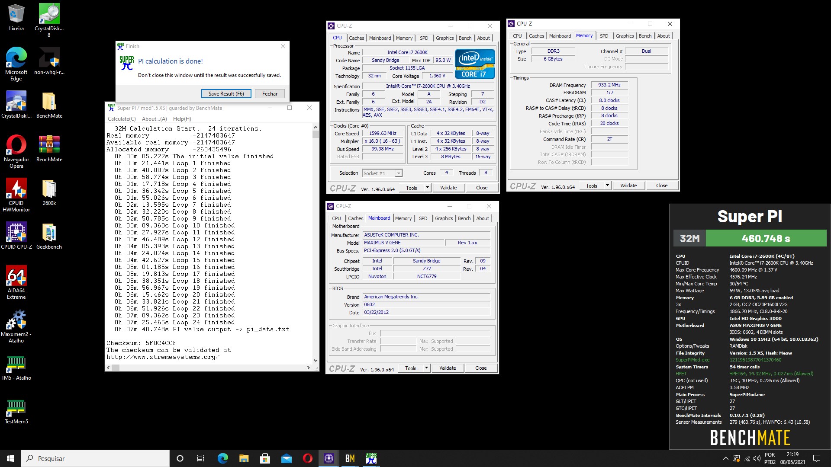Click Save Result (F6) button

(226, 94)
